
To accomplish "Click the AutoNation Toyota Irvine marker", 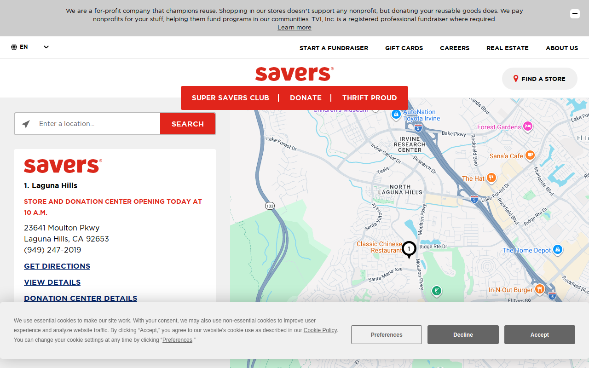I will pyautogui.click(x=396, y=114).
